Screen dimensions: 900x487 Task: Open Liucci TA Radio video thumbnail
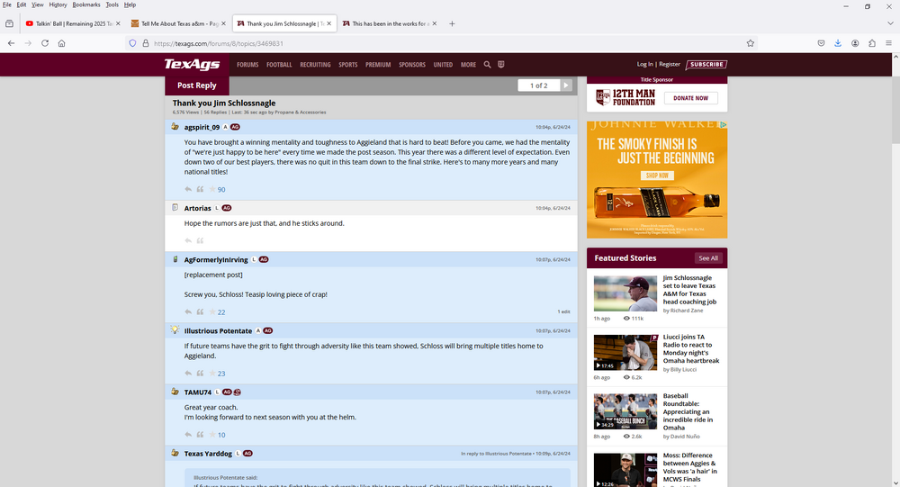pyautogui.click(x=625, y=352)
